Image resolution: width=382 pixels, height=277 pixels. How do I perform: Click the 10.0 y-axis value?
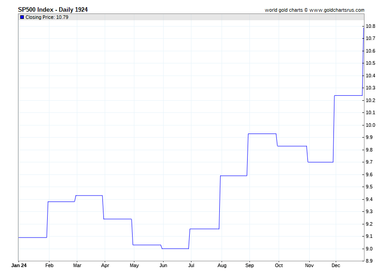tap(370, 125)
